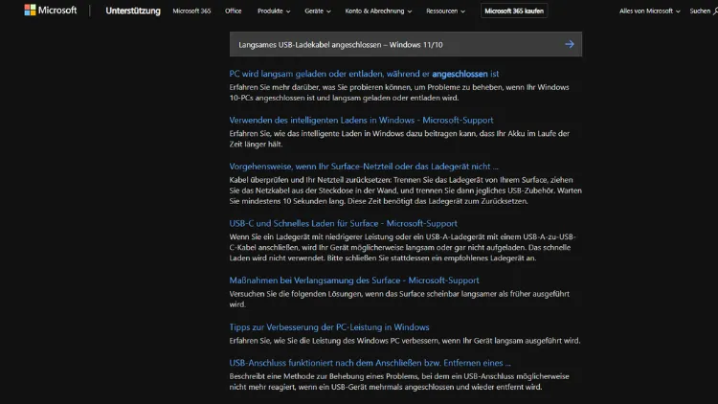Open the Alles von Microsoft menu

[x=649, y=11]
